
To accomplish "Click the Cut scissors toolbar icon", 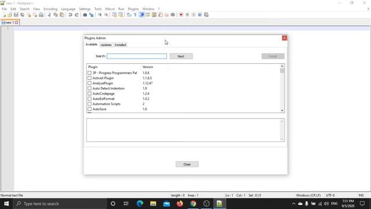I will coord(49,15).
